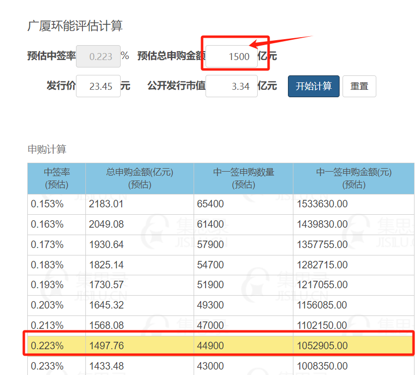Select the 51900 table cell
The image size is (420, 375).
(x=243, y=285)
